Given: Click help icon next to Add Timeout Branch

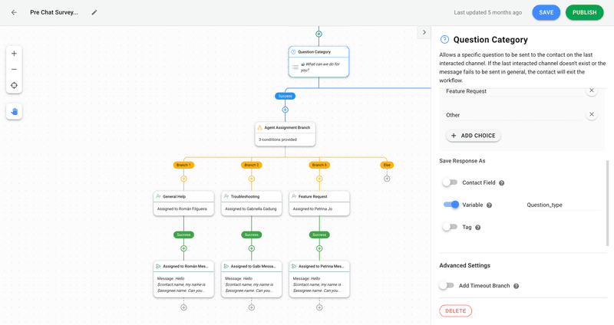Looking at the screenshot, I should 516,286.
